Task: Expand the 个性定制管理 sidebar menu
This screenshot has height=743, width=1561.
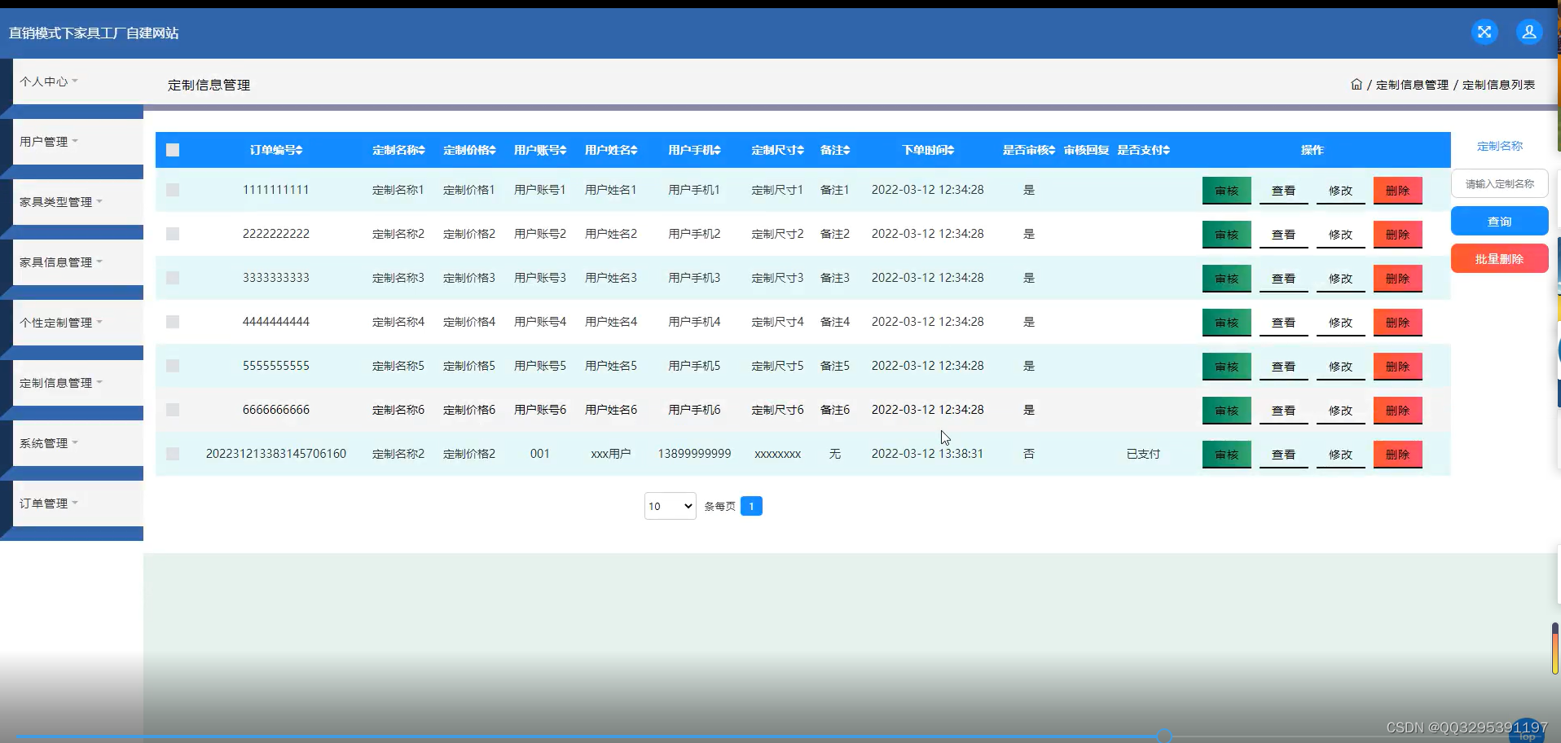Action: pyautogui.click(x=78, y=323)
